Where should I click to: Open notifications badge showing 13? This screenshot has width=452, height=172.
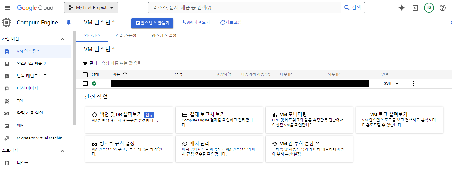[x=429, y=8]
